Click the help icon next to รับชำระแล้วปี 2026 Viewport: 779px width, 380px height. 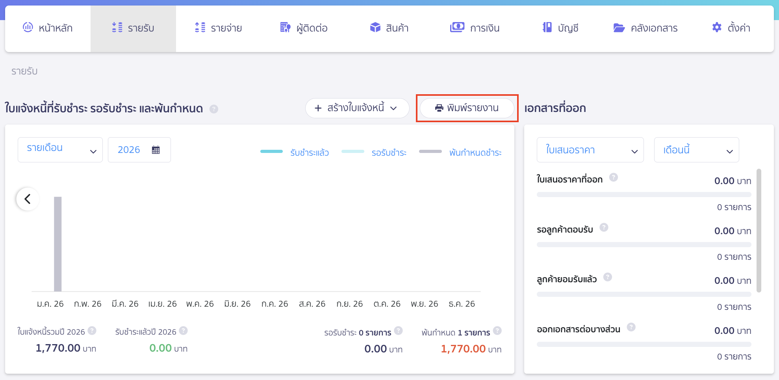coord(183,331)
